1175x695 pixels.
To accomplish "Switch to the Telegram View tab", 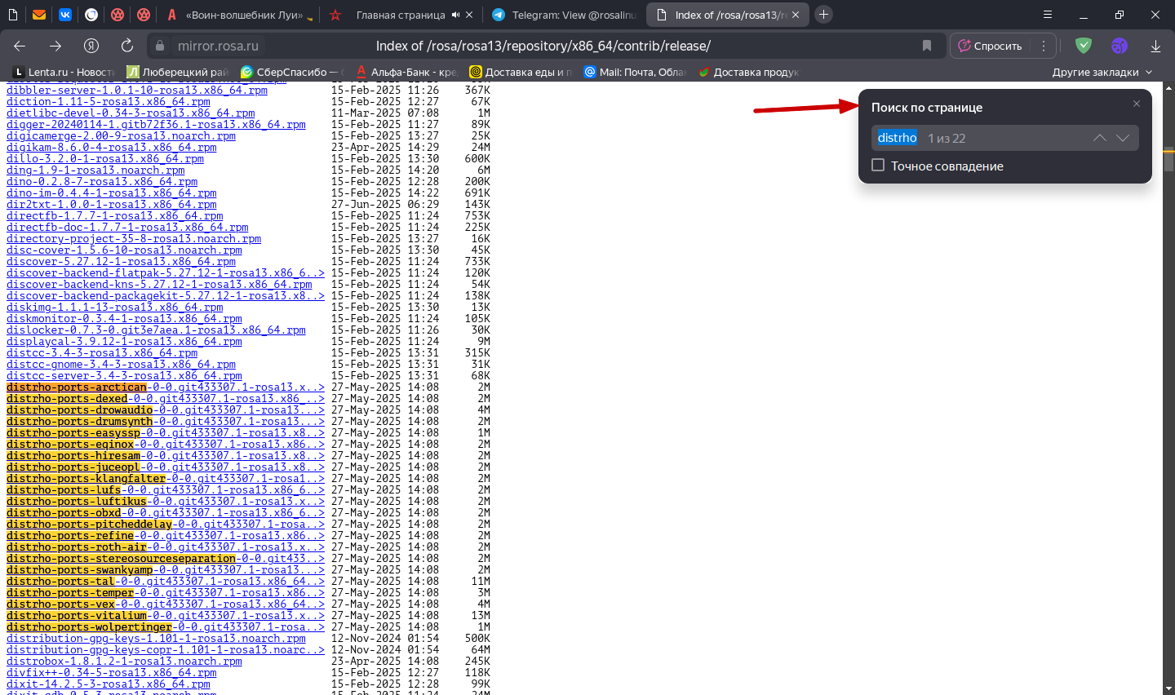I will pos(563,15).
